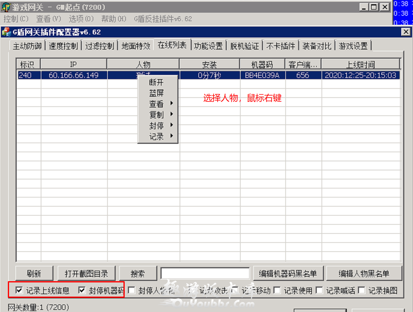
Task: Enable the 记录喊话 checkbox
Action: pos(319,290)
